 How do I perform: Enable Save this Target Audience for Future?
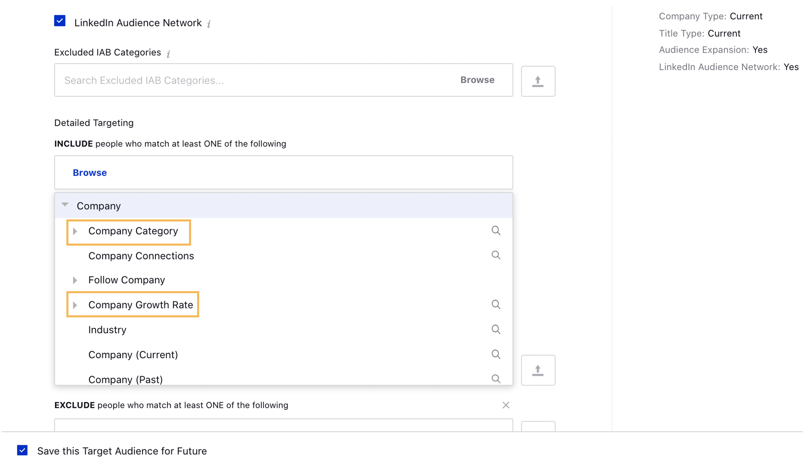point(22,451)
